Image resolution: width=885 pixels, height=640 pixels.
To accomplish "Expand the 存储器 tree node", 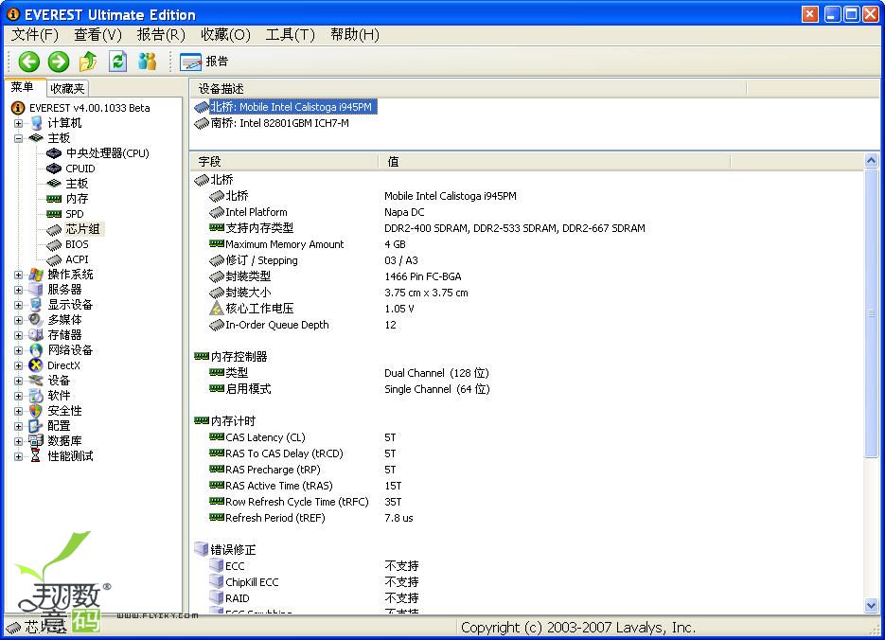I will click(x=19, y=335).
